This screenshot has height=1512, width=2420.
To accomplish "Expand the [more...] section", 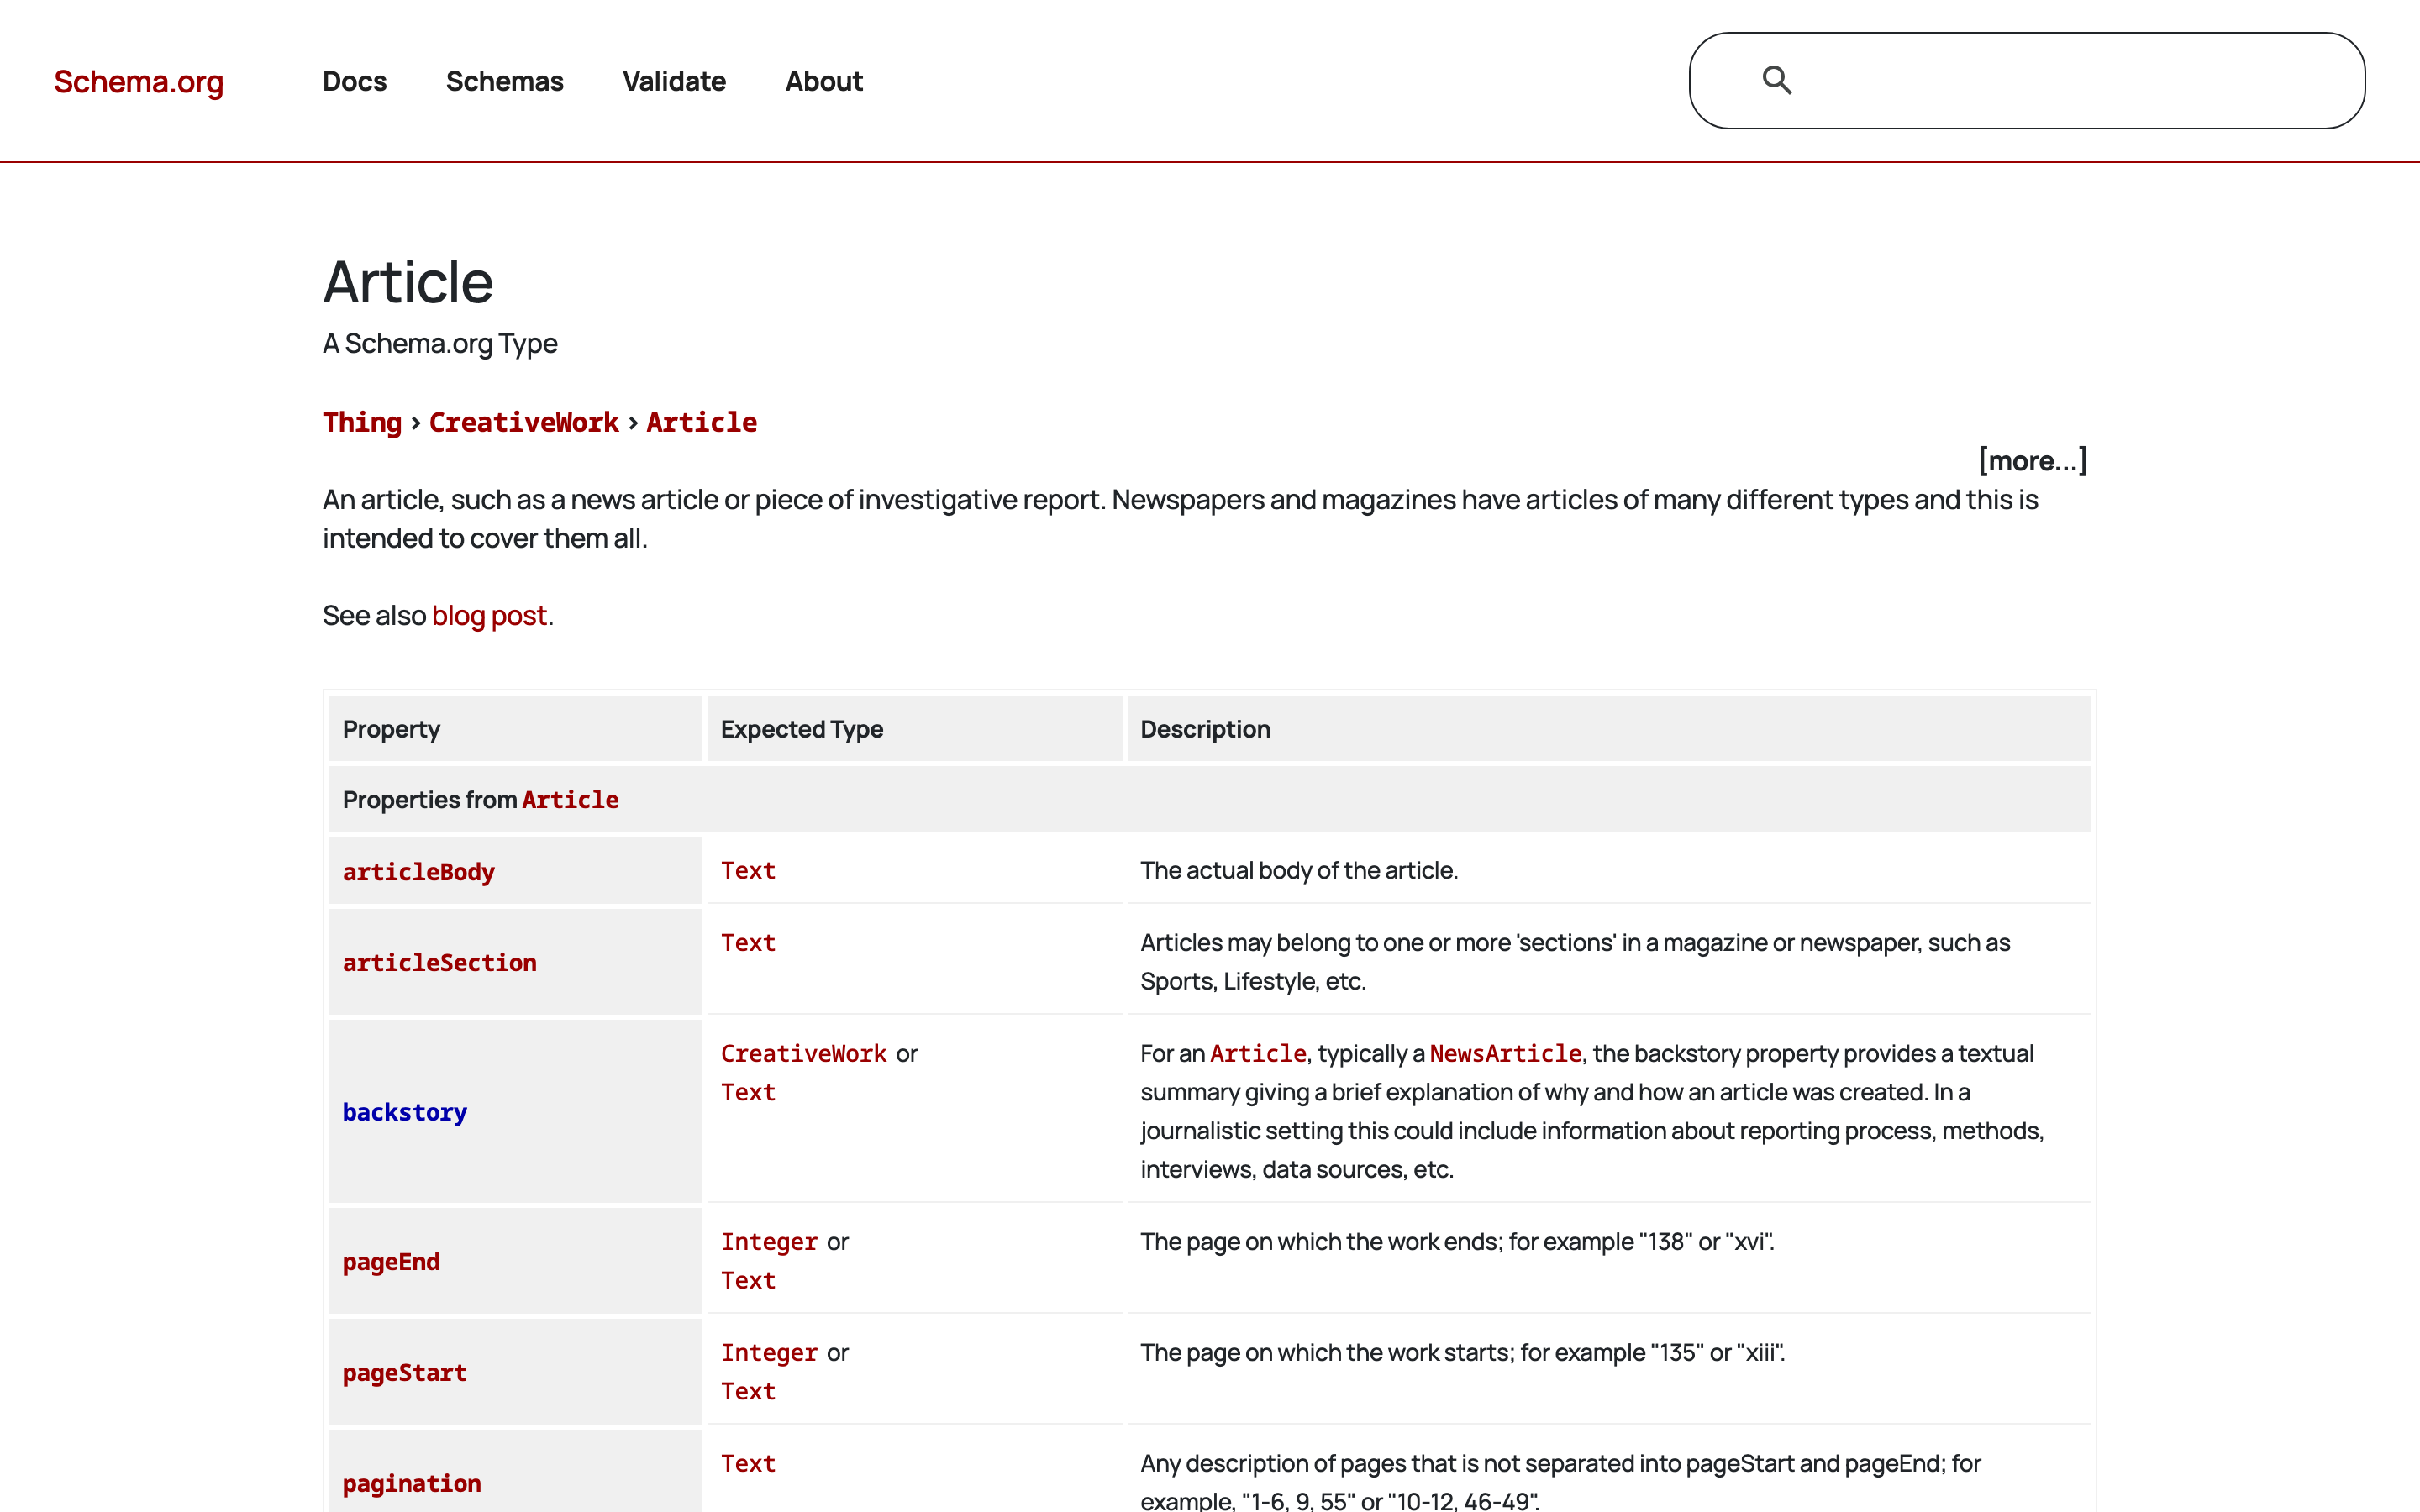I will click(2033, 461).
